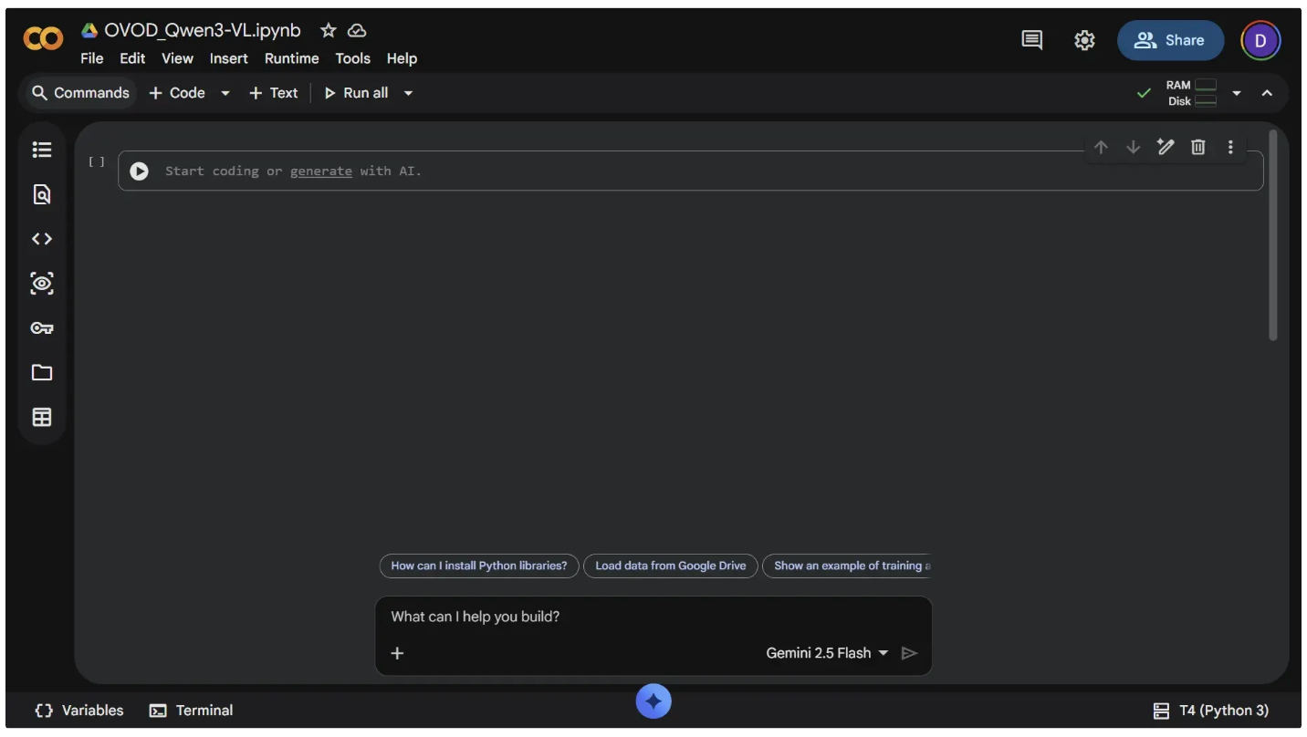The height and width of the screenshot is (737, 1307).
Task: Move cell up arrow
Action: (x=1101, y=147)
